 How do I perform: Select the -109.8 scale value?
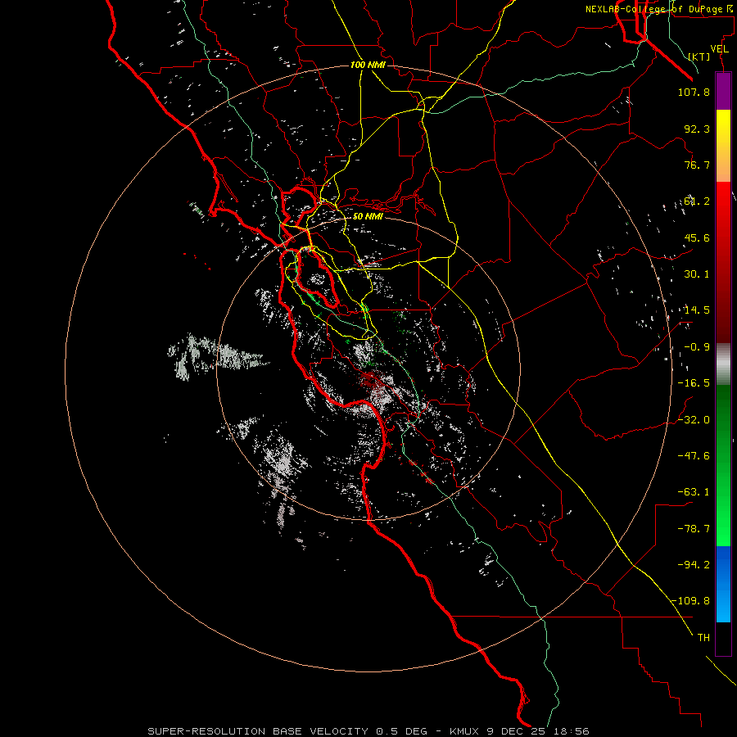(690, 601)
